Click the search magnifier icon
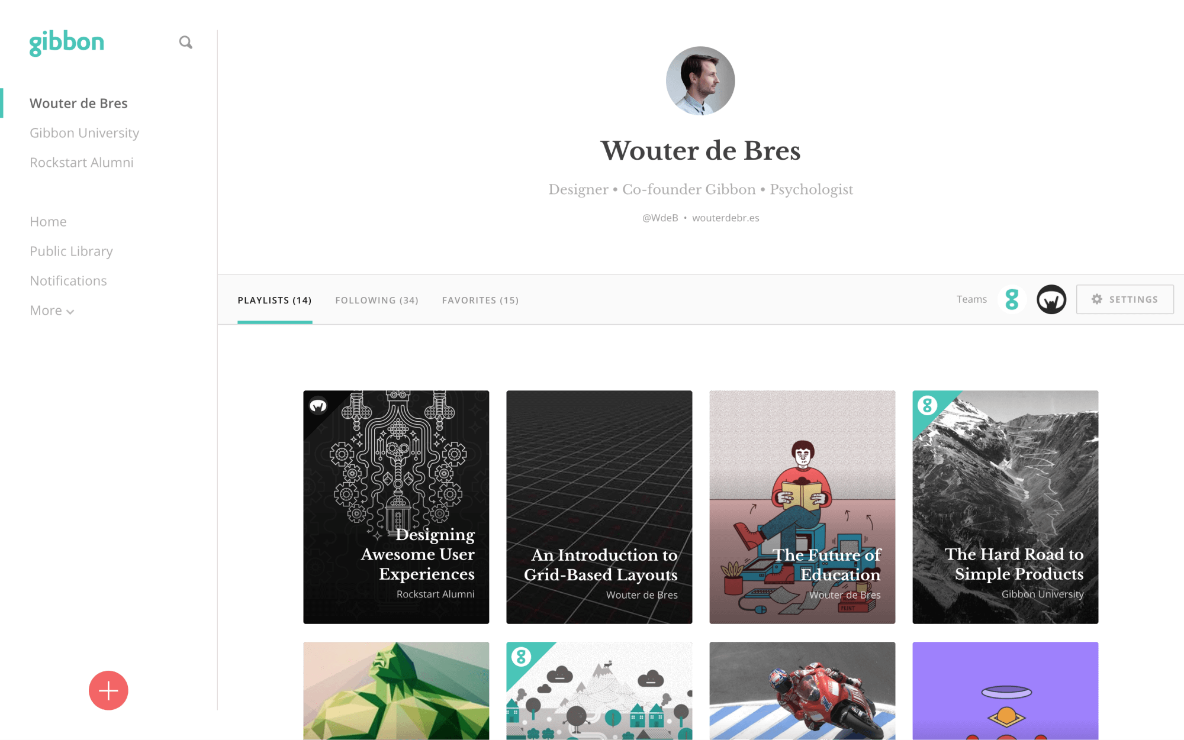 click(x=186, y=43)
